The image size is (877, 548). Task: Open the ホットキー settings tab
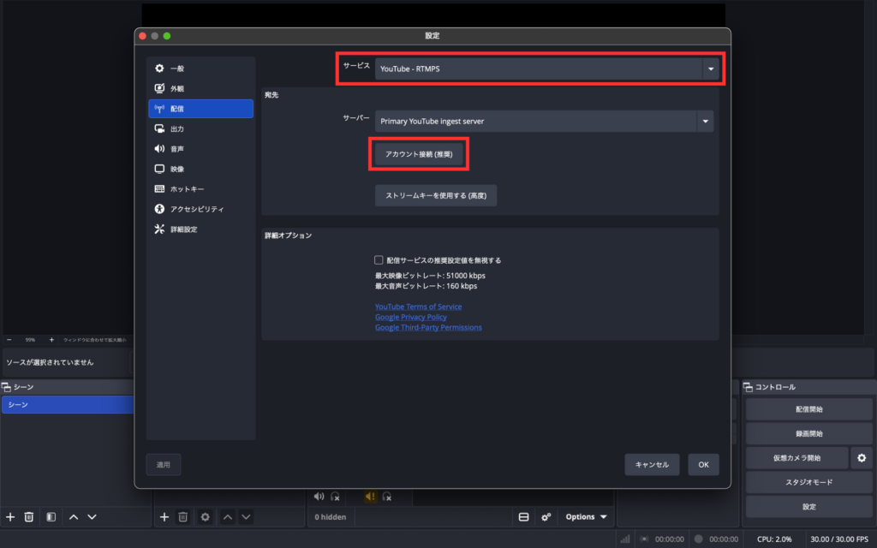click(200, 189)
